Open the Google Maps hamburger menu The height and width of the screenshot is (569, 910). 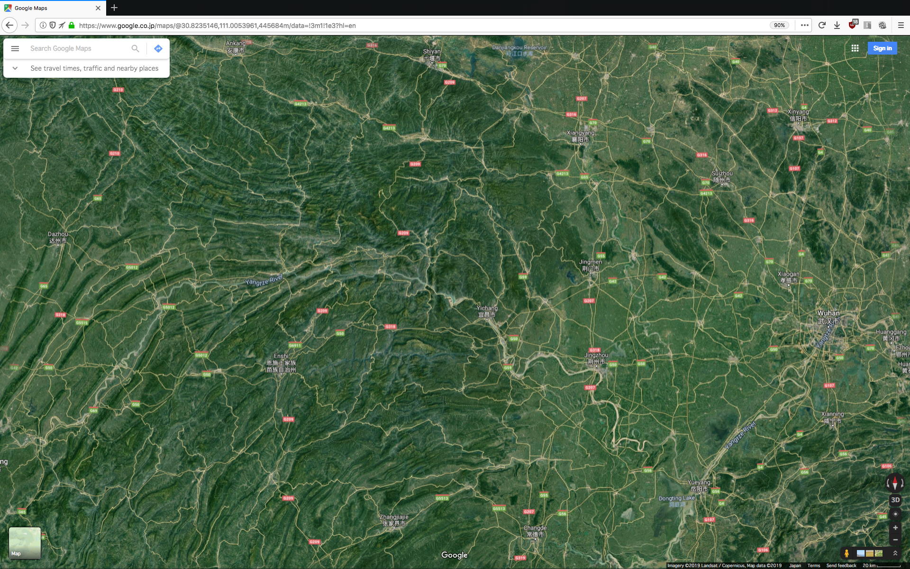pos(15,48)
